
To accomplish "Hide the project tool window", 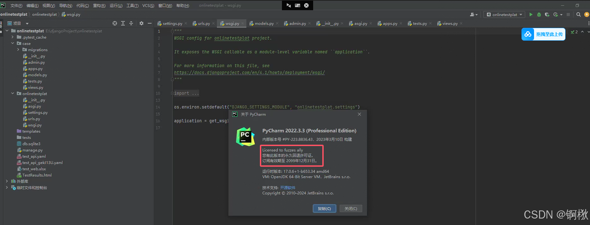I will tap(150, 23).
